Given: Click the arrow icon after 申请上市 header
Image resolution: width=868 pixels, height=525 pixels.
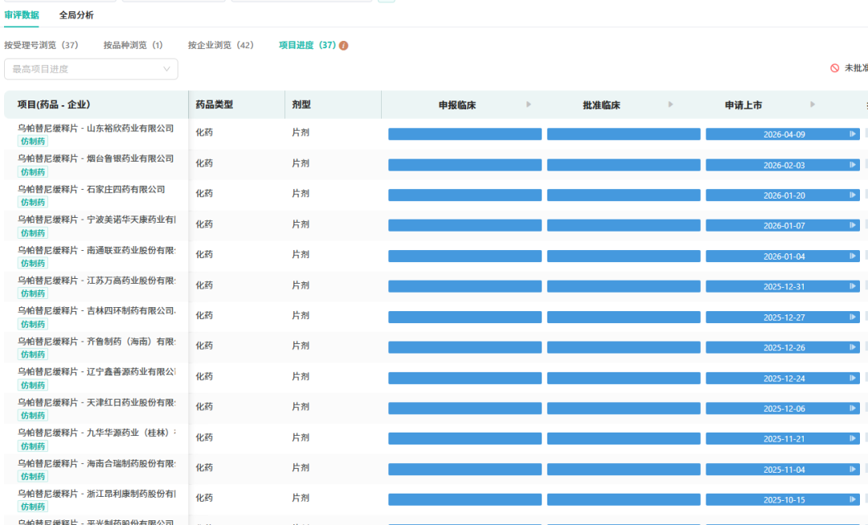Looking at the screenshot, I should 813,105.
